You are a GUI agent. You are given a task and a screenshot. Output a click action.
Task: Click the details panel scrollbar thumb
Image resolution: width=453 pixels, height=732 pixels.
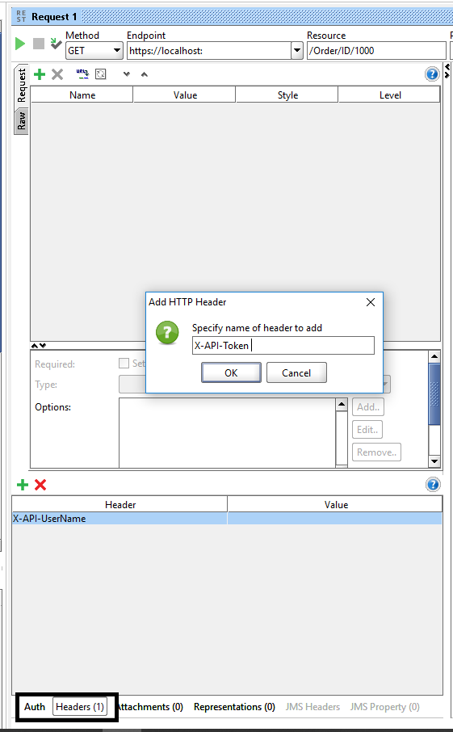pyautogui.click(x=434, y=394)
